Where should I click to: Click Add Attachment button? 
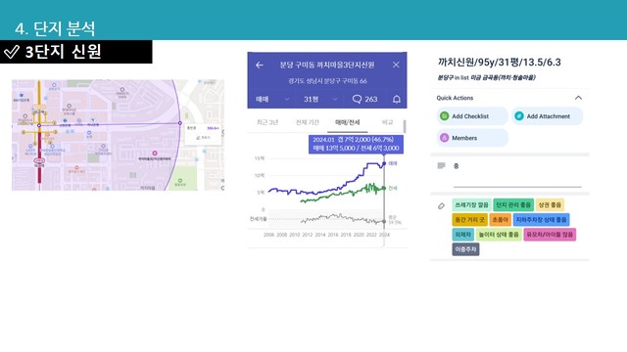(547, 116)
